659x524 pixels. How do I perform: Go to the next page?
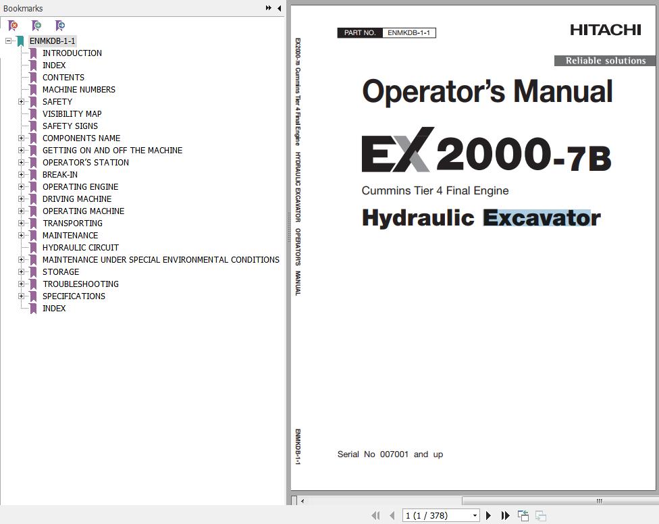tap(488, 515)
